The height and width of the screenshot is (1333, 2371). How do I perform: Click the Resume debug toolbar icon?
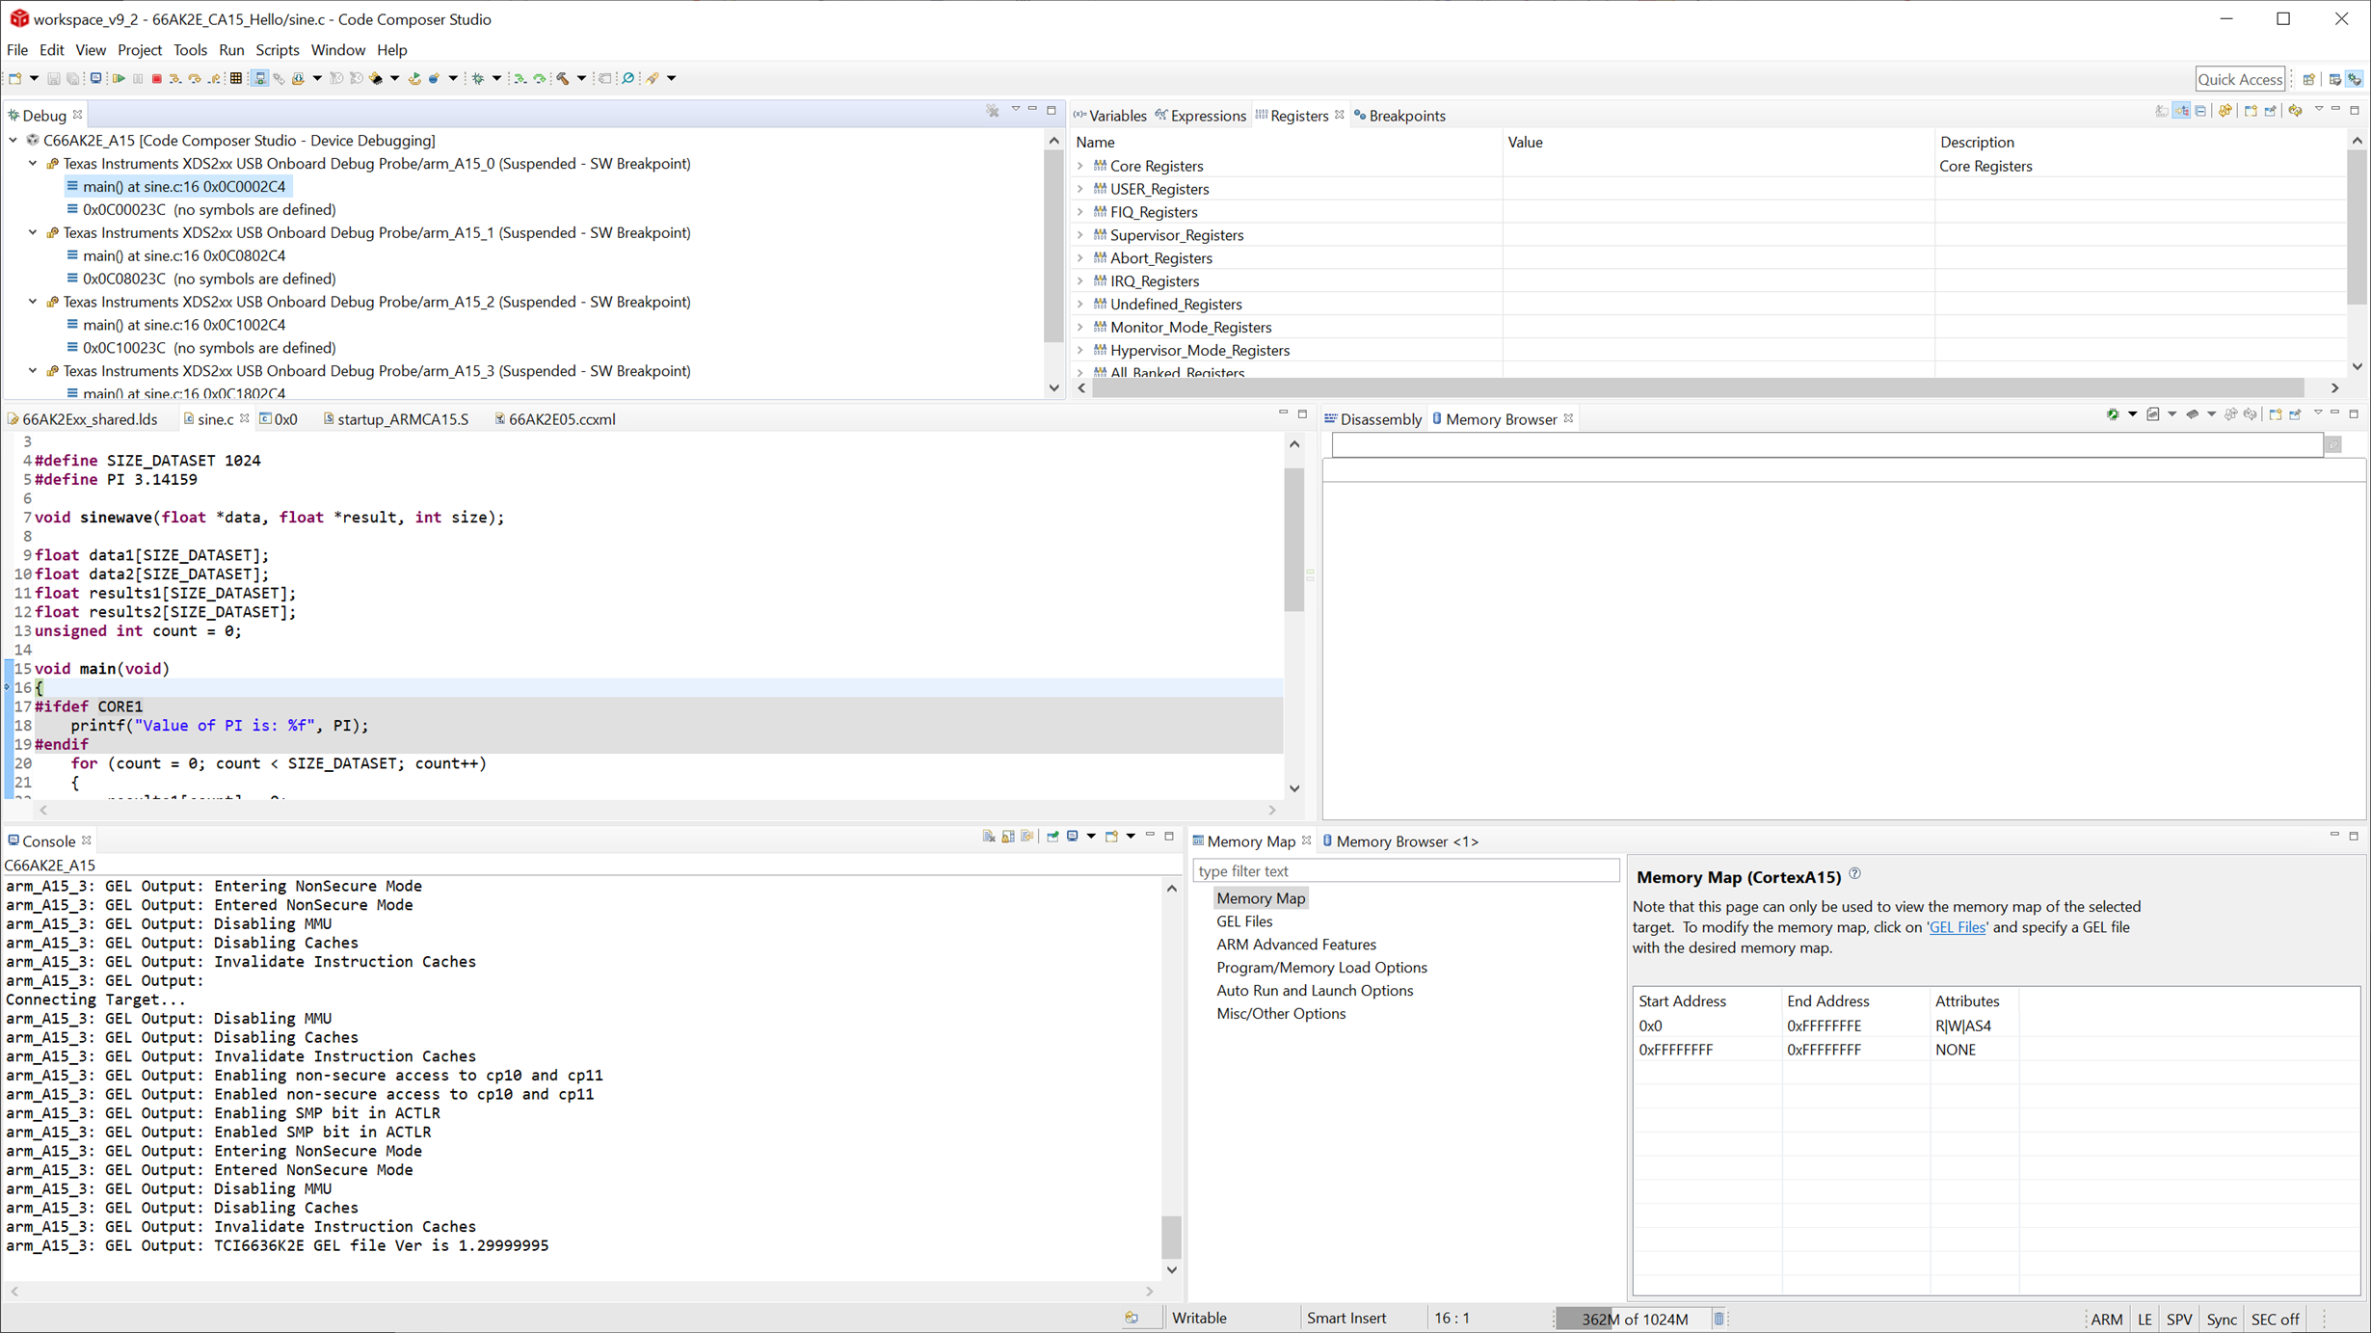click(x=119, y=78)
